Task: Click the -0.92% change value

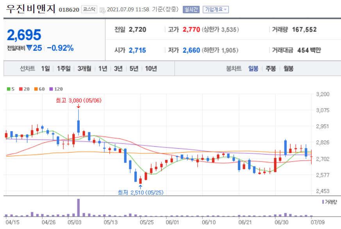Action: 60,48
